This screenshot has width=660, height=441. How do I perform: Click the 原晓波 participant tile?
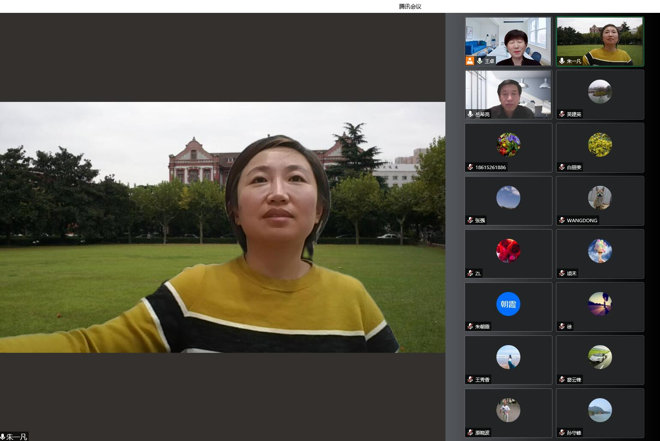508,413
